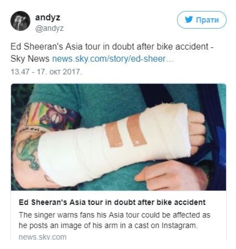Open the @andyz handle link
The image size is (236, 249).
click(x=50, y=28)
